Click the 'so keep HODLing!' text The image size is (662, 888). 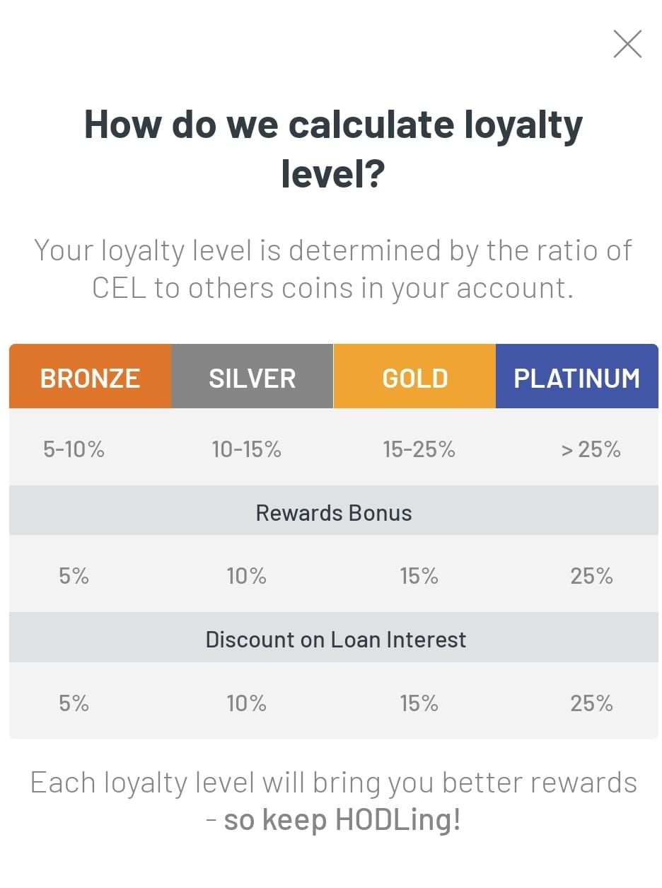[342, 820]
